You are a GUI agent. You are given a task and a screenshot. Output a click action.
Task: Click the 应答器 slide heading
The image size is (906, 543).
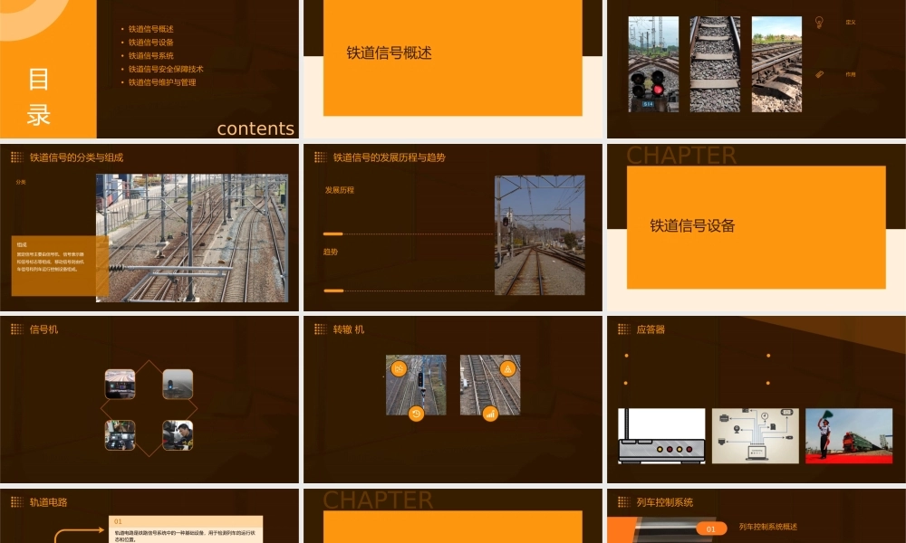coord(651,329)
